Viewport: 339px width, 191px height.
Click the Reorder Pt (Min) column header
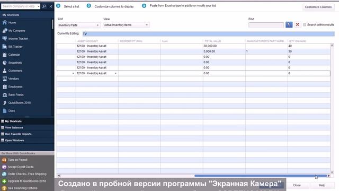click(x=139, y=41)
